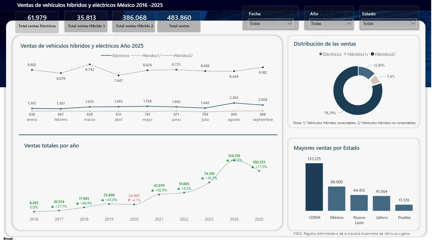Click the Hibridos2/ legend dot in donut chart
This screenshot has width=432, height=240.
tap(372, 54)
